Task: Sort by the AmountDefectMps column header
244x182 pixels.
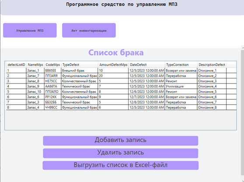Action: [x=113, y=65]
